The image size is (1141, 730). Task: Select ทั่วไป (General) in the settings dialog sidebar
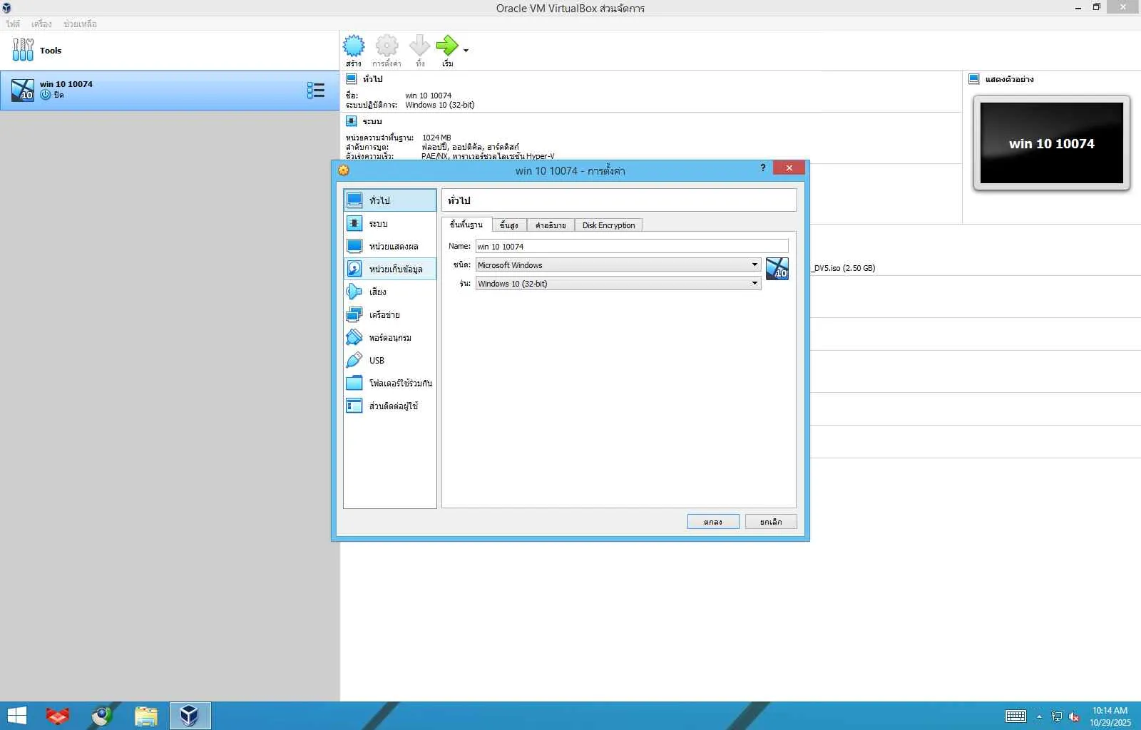390,200
